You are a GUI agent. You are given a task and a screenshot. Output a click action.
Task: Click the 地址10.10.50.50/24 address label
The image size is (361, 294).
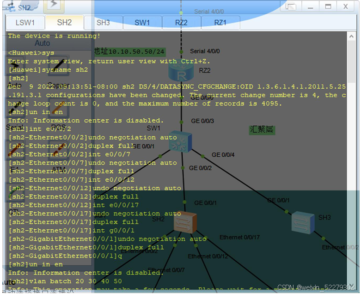click(x=130, y=51)
